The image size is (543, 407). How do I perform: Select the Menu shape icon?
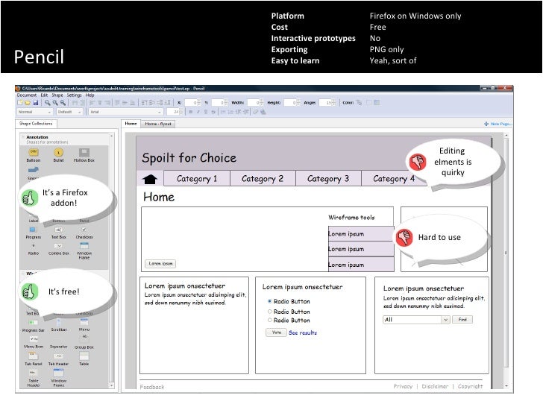coord(84,322)
